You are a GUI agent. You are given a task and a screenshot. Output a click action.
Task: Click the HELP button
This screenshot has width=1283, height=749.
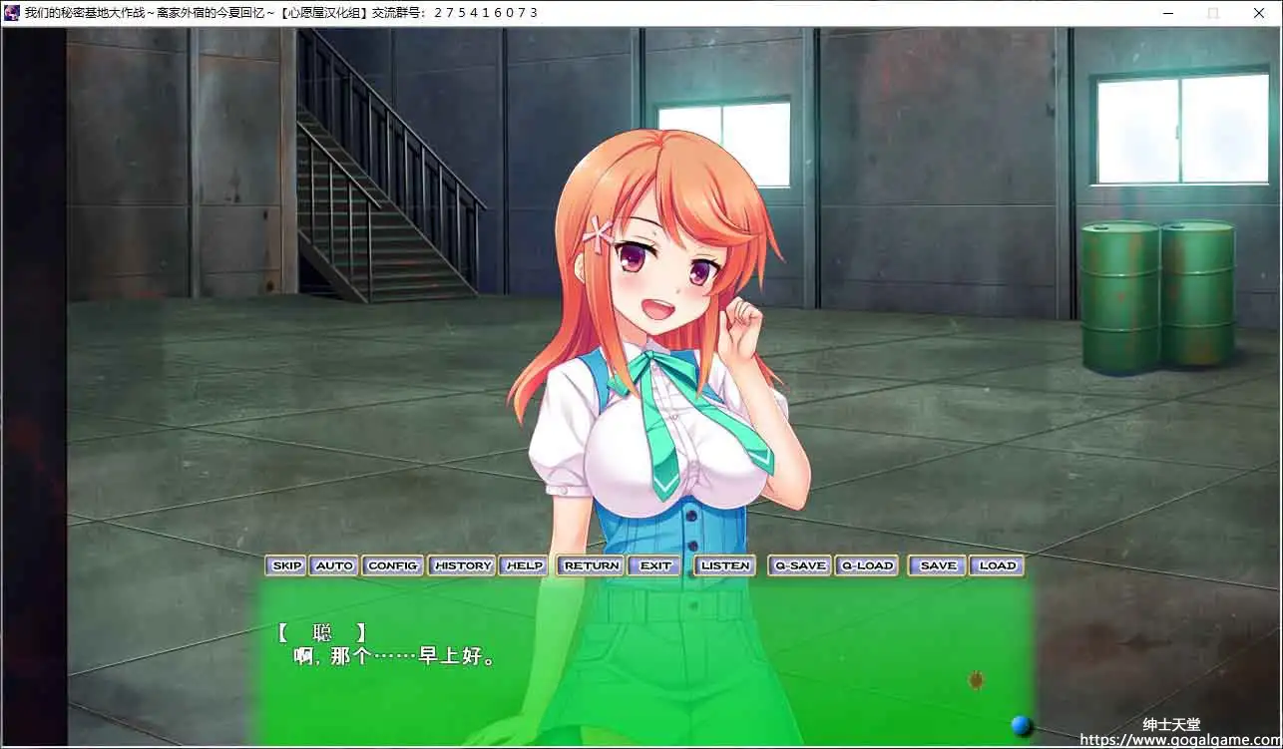(x=524, y=565)
